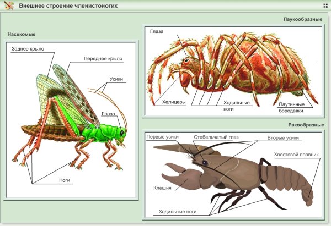Click the 'Клешня' label on the crayfish
This screenshot has width=331, height=226.
(162, 188)
